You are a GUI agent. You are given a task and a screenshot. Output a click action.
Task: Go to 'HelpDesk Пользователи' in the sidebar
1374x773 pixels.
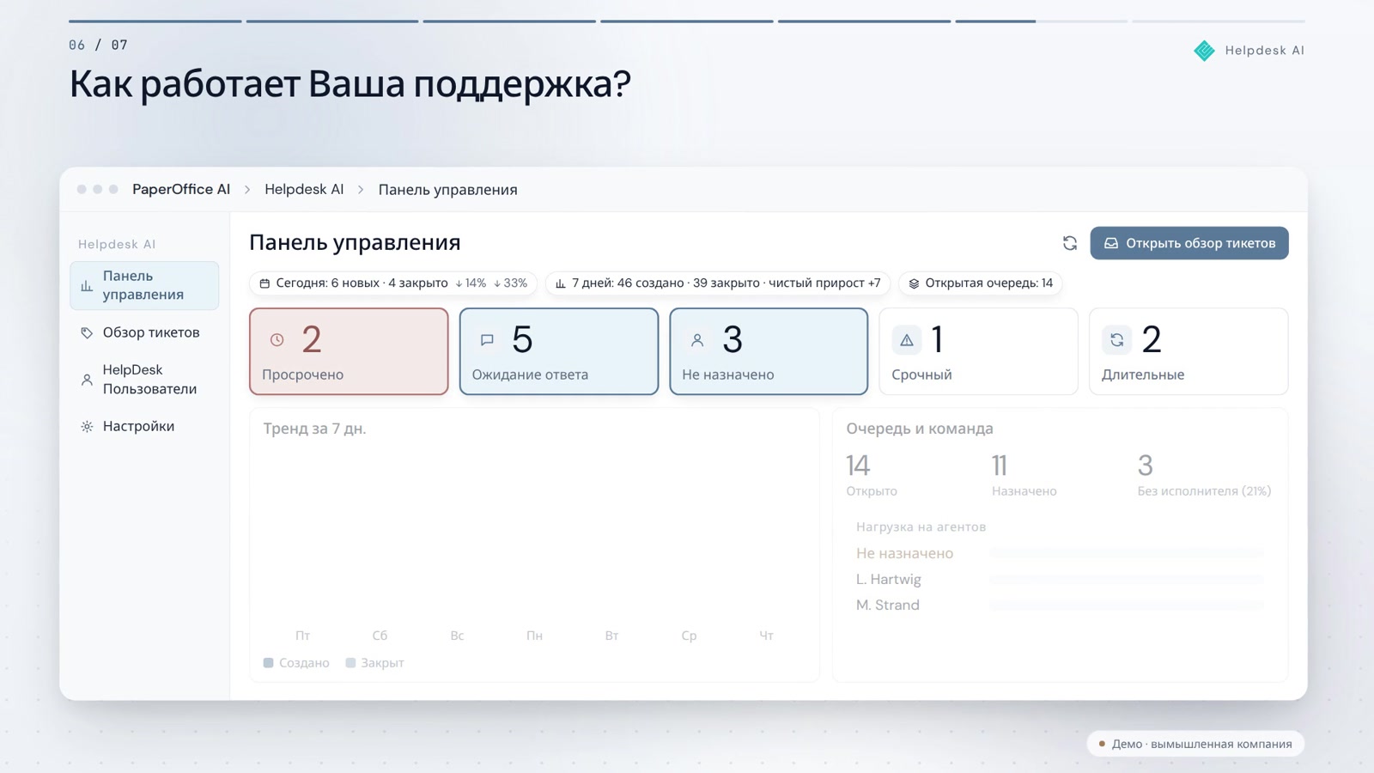(x=144, y=379)
